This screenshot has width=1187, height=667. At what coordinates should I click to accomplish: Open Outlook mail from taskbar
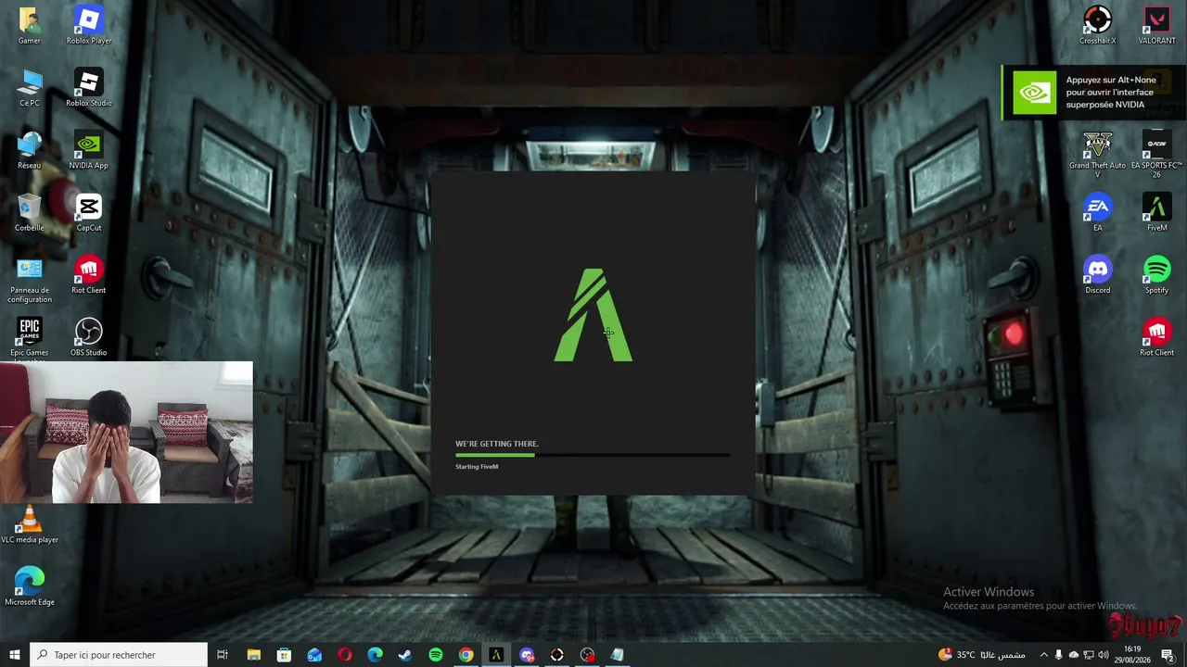click(314, 655)
